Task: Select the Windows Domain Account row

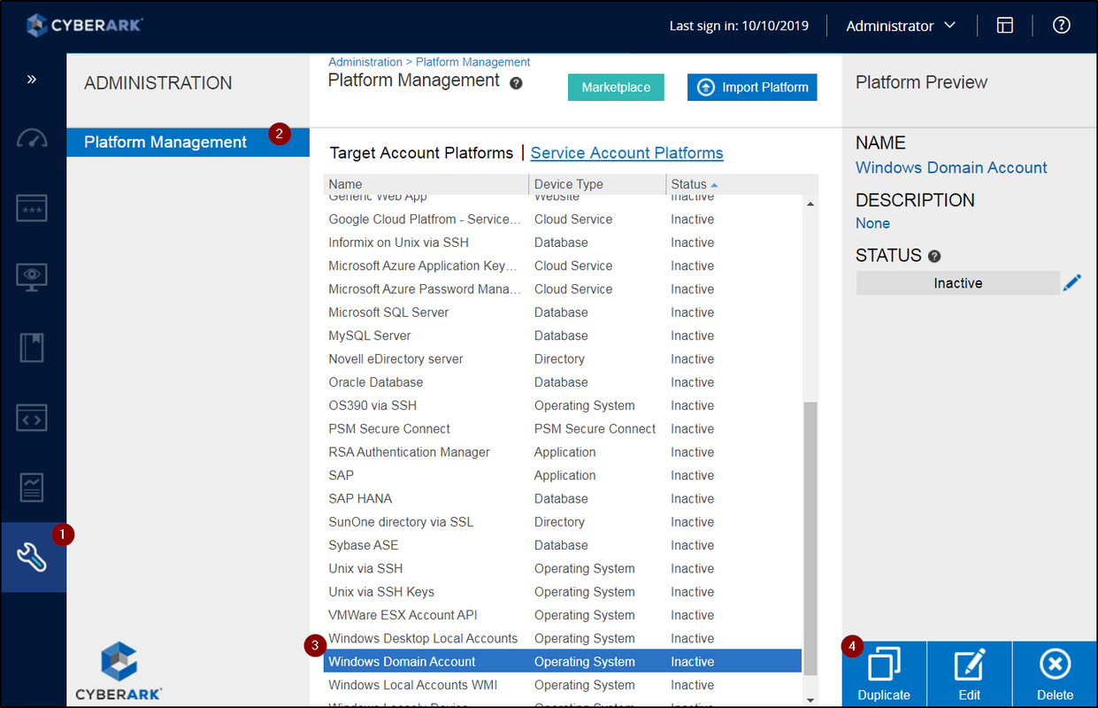Action: point(563,662)
